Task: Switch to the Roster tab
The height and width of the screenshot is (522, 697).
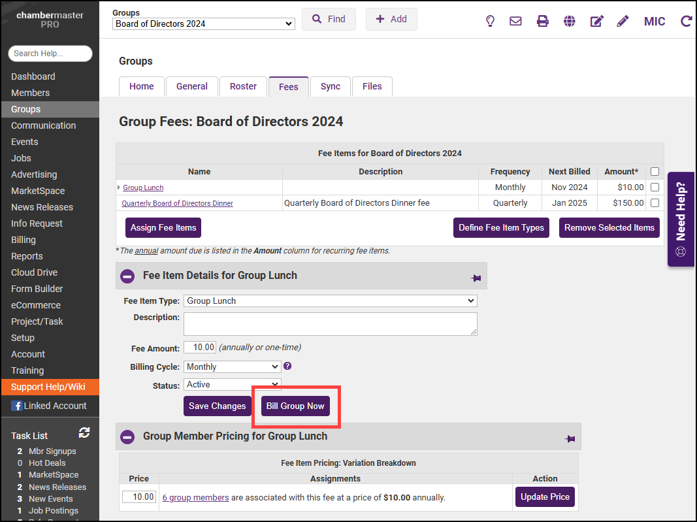Action: (x=243, y=86)
